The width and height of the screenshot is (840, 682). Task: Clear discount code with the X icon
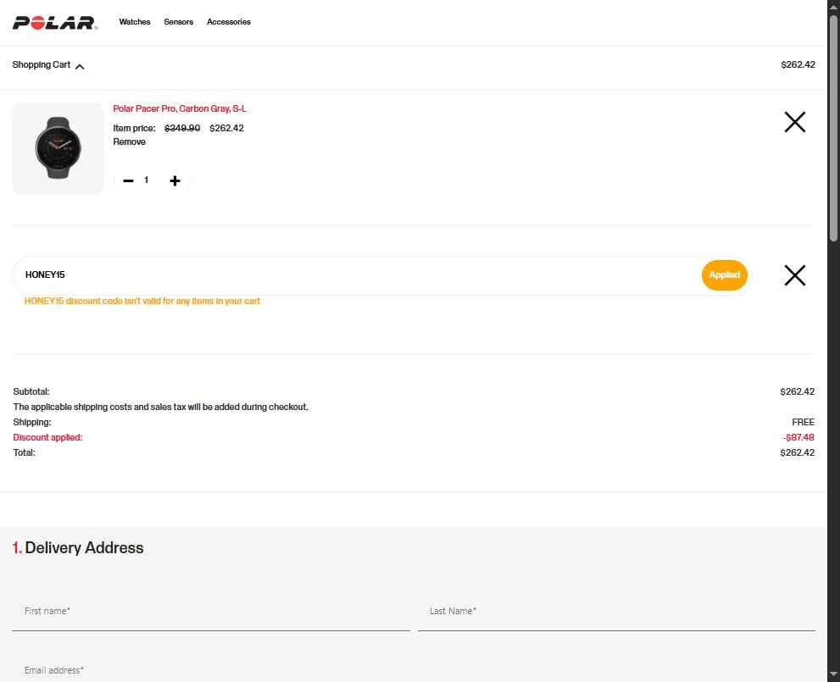coord(794,275)
